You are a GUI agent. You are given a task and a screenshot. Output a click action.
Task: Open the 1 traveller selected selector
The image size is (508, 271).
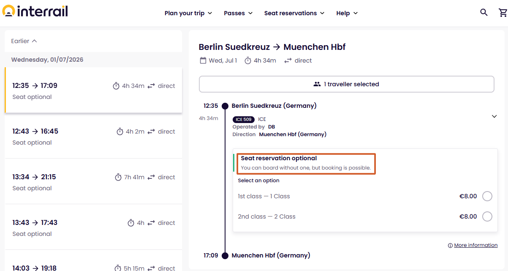pos(346,84)
